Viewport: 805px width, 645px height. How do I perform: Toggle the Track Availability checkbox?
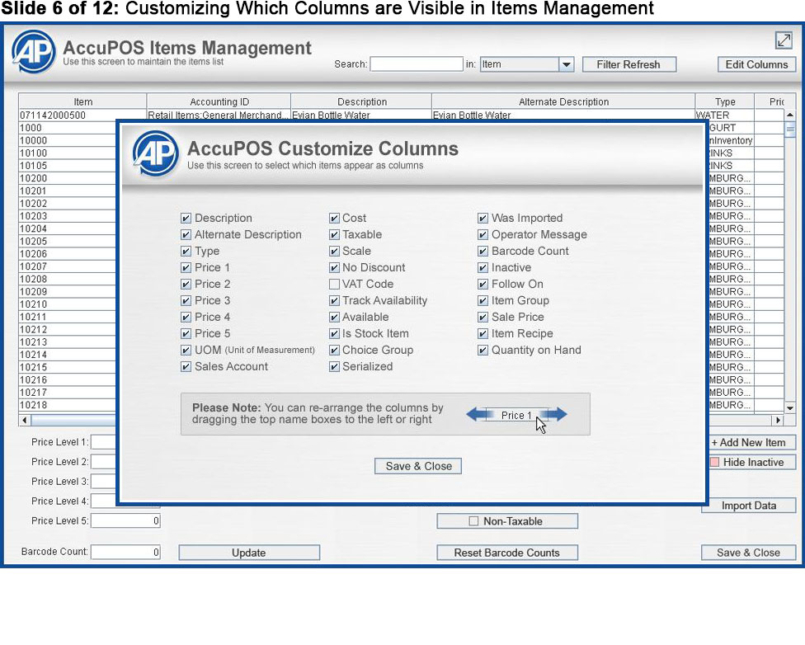click(x=334, y=300)
